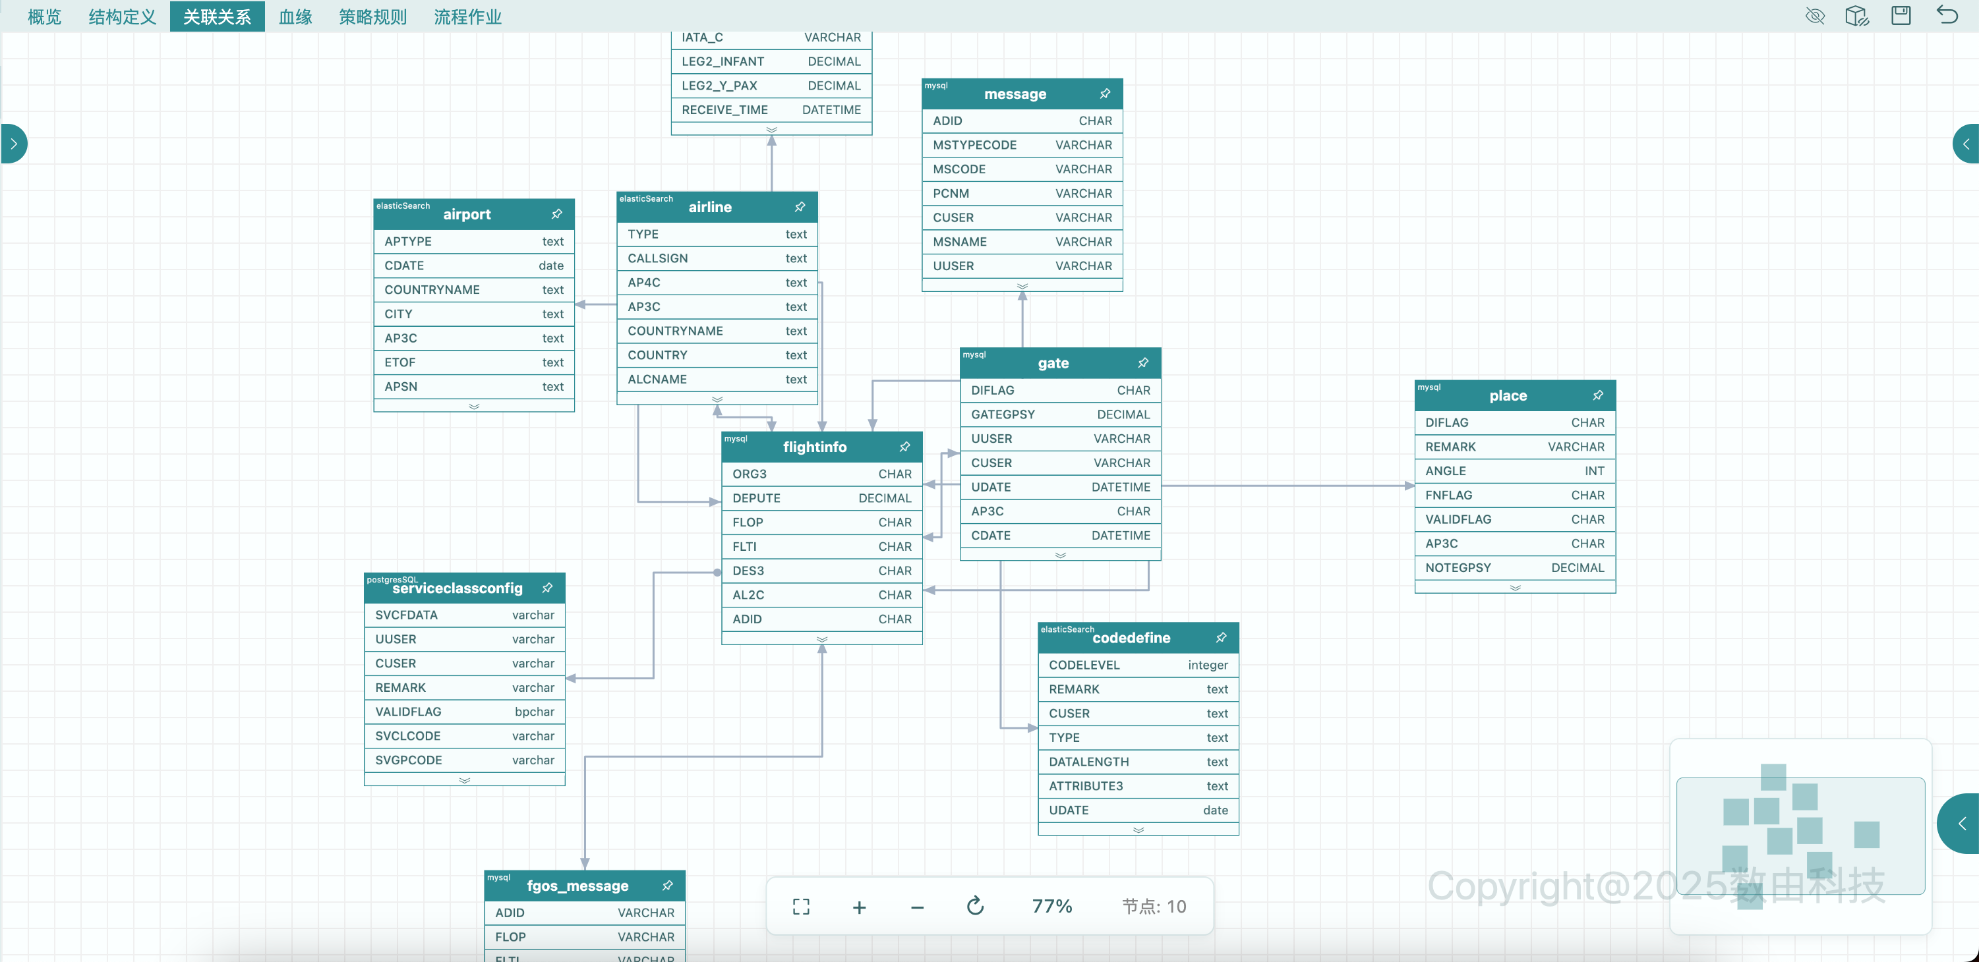Open the left side panel arrow
Viewport: 1979px width, 962px height.
(x=13, y=144)
